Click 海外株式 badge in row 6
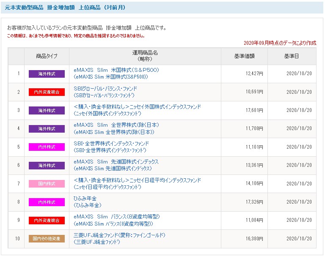 [x=47, y=165]
